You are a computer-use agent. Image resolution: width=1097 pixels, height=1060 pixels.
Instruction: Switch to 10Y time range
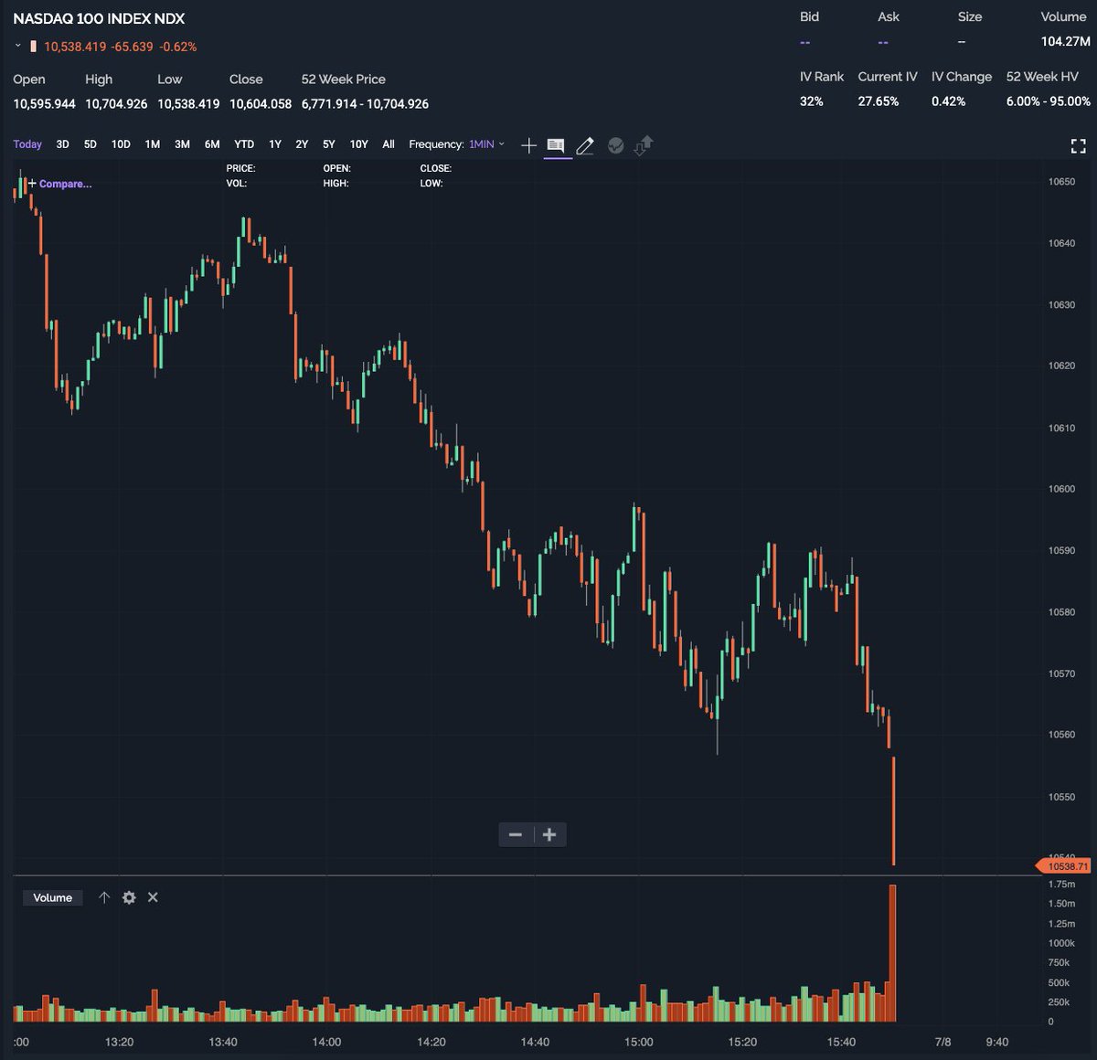359,144
